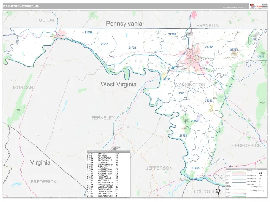Click the SAINT JAMES row in the ZIP table

coord(109,189)
